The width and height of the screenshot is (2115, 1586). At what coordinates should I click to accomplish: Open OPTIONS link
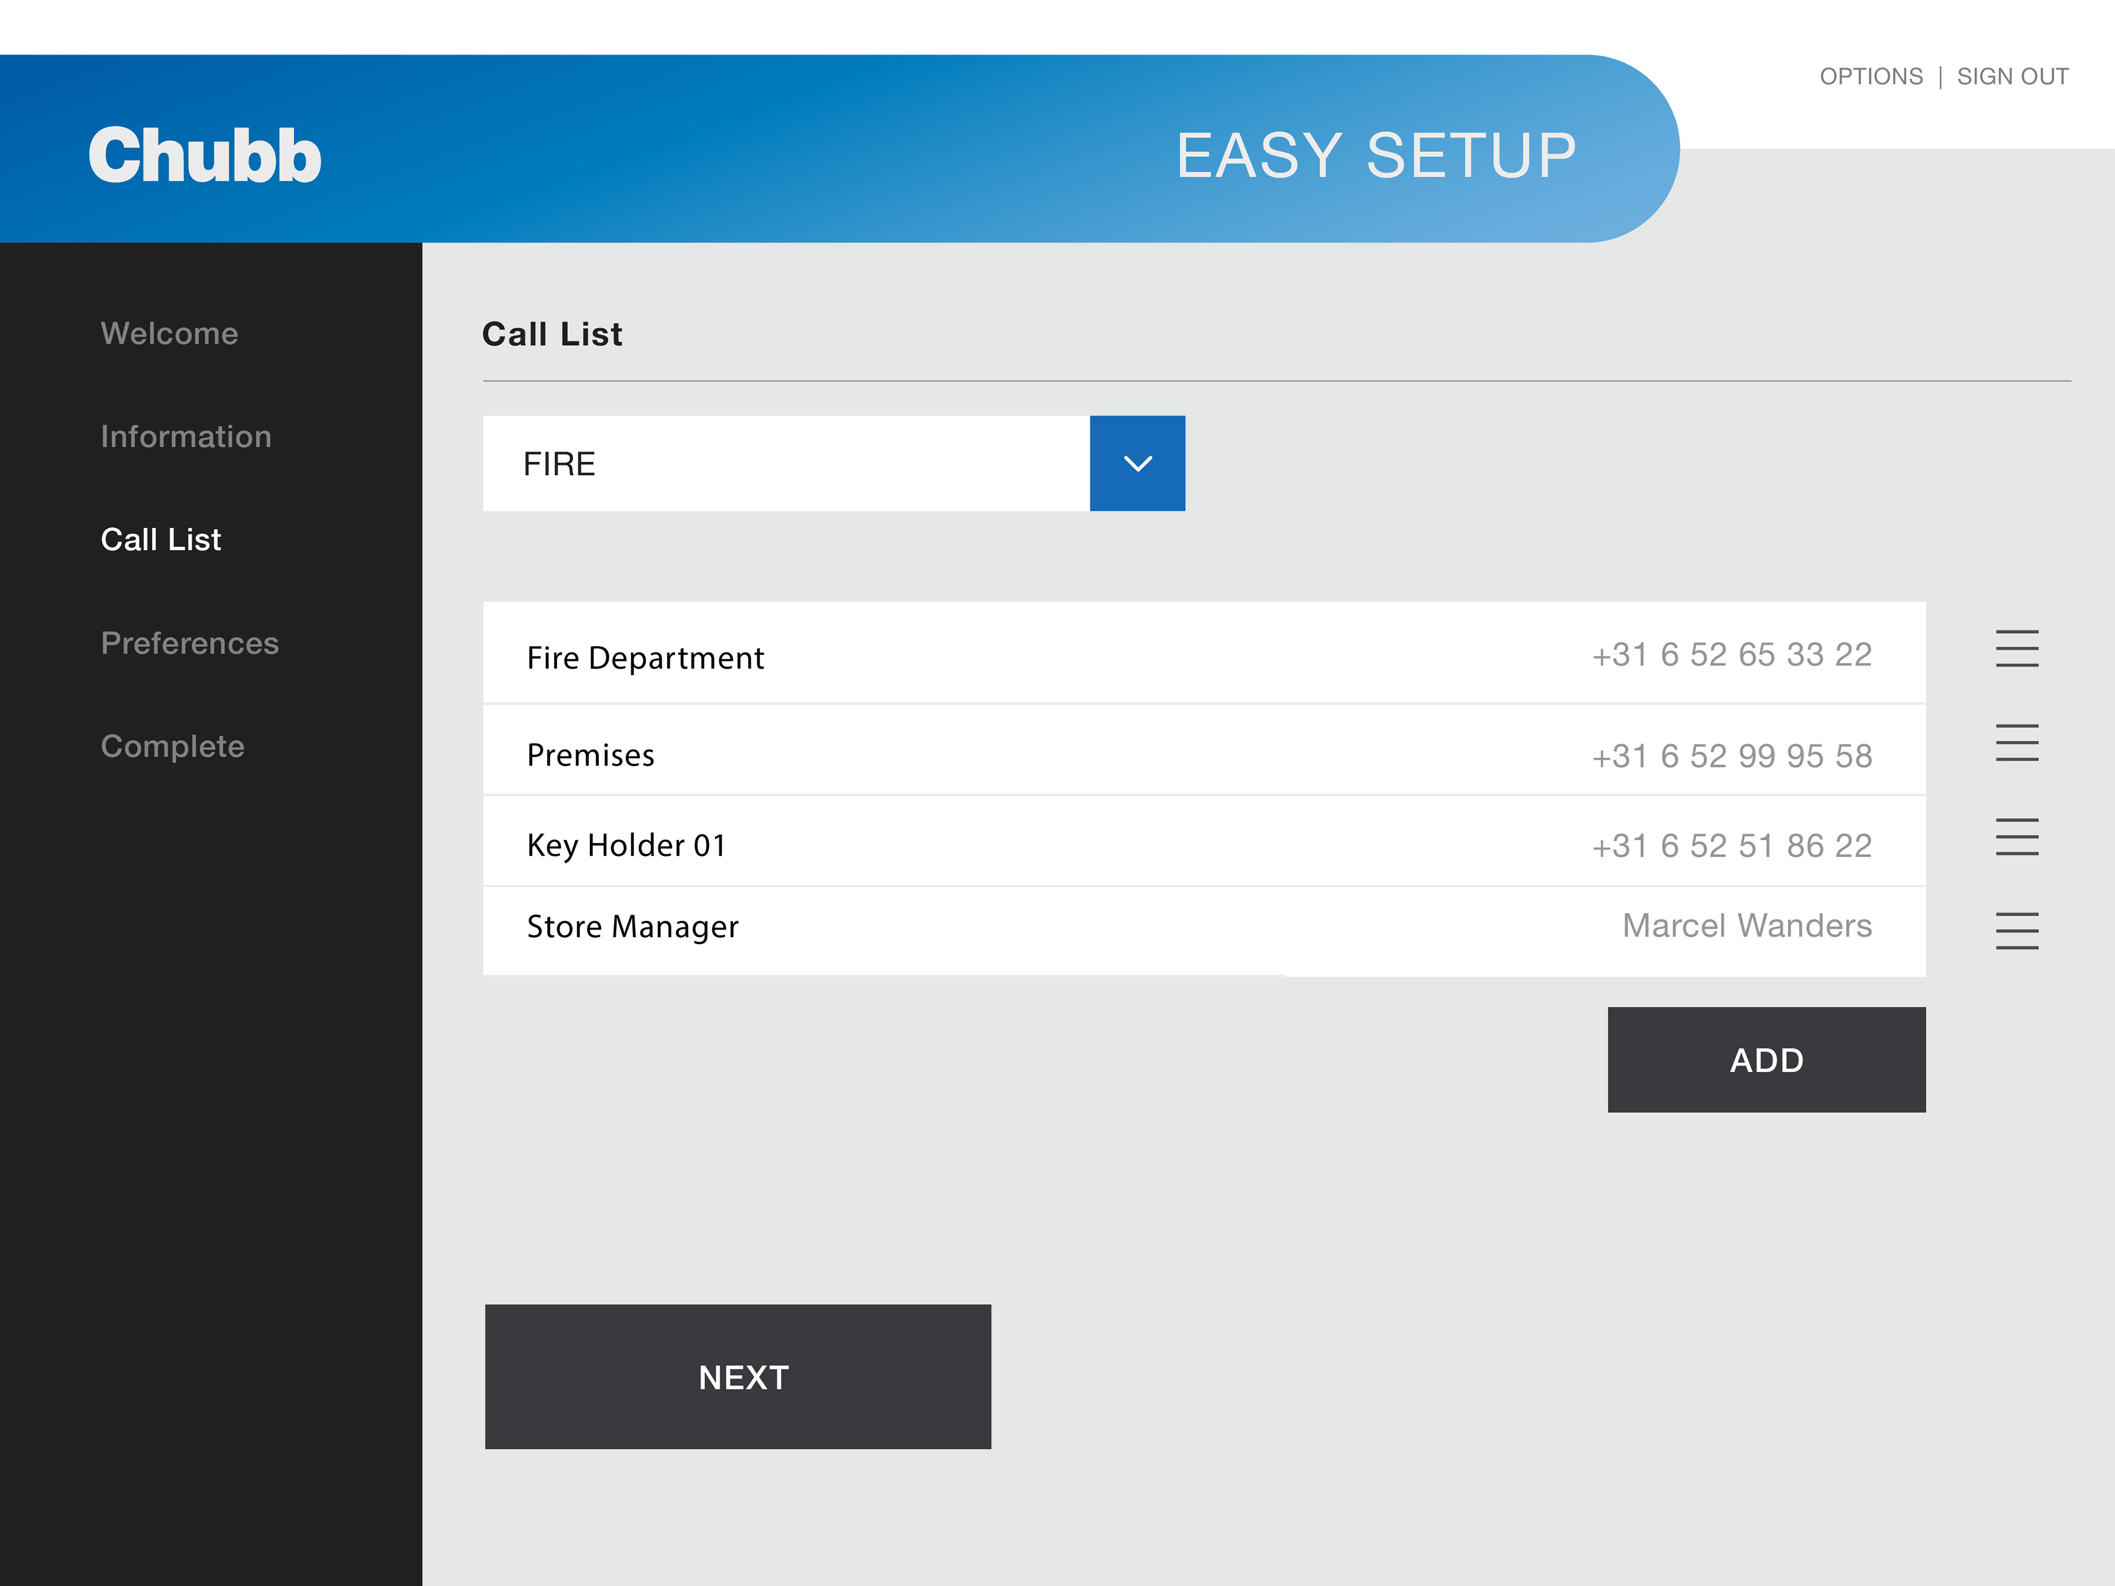tap(1870, 77)
